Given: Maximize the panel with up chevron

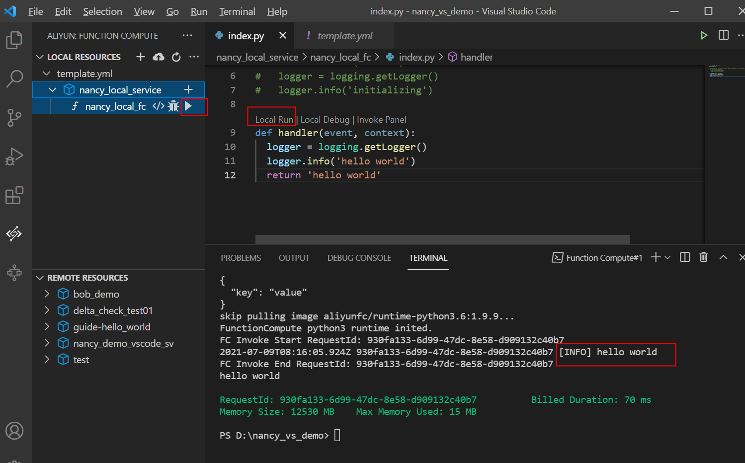Looking at the screenshot, I should 723,257.
